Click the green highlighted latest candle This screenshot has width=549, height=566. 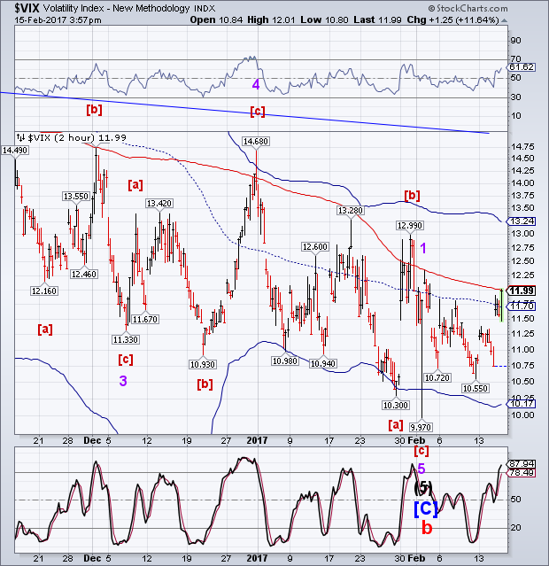(x=502, y=305)
